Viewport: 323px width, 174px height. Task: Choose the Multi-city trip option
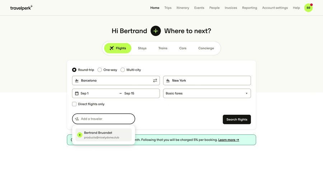click(123, 70)
